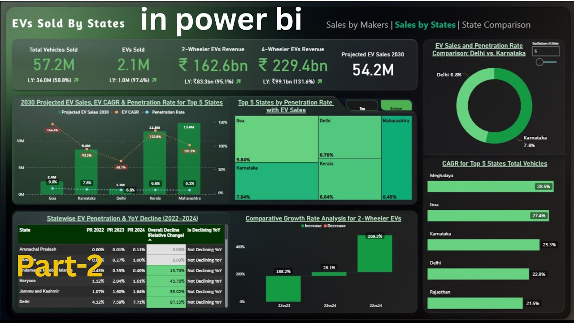The image size is (574, 323).
Task: Click the CAGR for Top 5 States title
Action: coord(495,164)
